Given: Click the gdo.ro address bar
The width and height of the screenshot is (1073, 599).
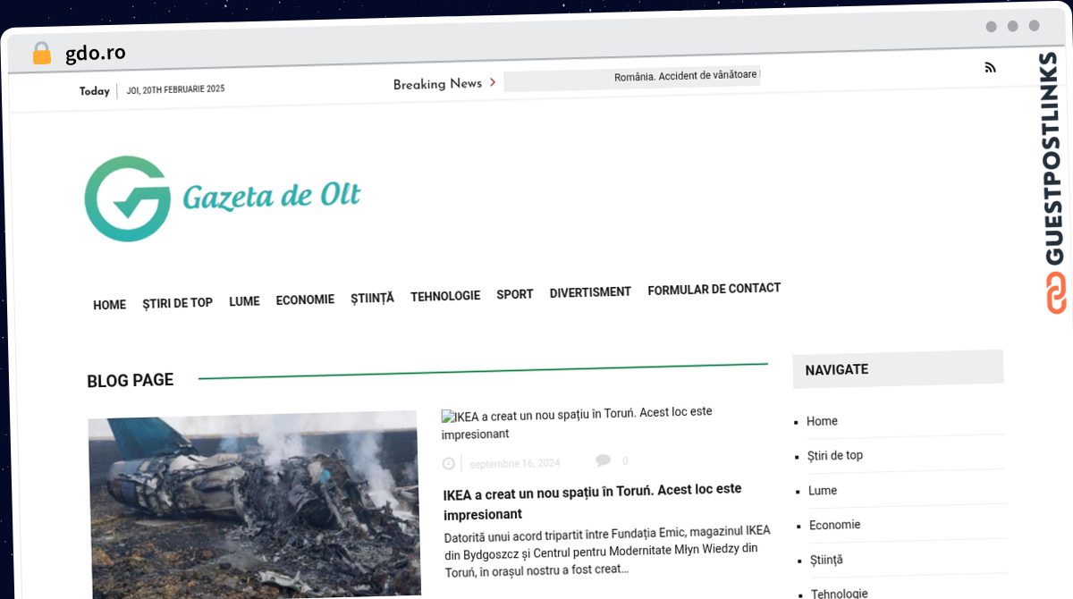Looking at the screenshot, I should [96, 53].
